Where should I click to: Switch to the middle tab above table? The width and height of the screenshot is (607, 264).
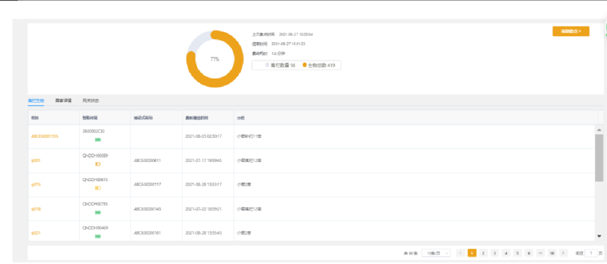point(63,101)
